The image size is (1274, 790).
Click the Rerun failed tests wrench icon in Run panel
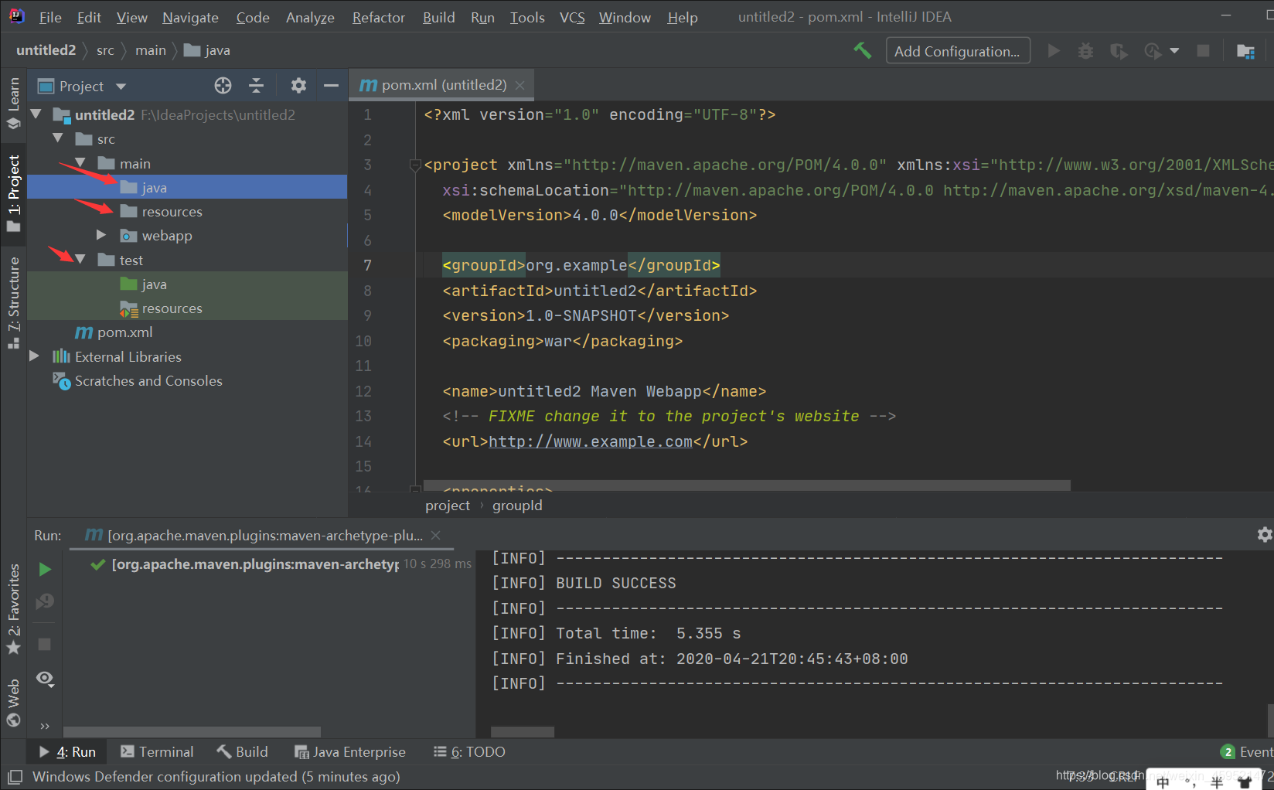pyautogui.click(x=45, y=601)
